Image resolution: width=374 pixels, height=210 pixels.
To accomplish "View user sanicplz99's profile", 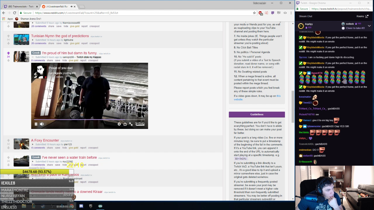I will [68, 57].
